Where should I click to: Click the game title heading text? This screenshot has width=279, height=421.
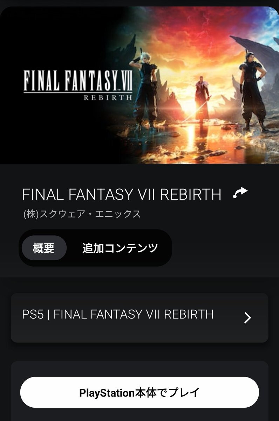coord(122,194)
